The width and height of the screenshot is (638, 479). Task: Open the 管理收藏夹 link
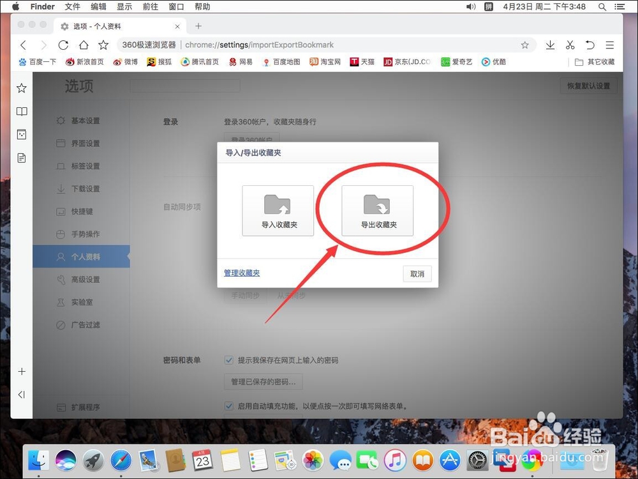tap(242, 273)
